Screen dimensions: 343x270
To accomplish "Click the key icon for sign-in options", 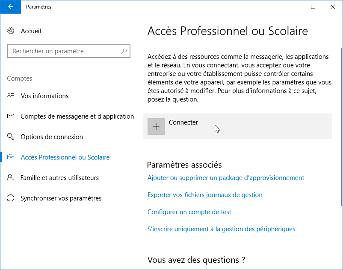I will [11, 136].
